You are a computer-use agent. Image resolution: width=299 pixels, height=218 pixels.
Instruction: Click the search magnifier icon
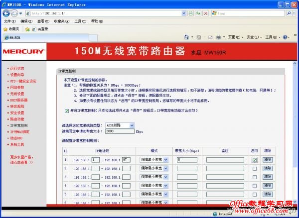tap(289, 13)
